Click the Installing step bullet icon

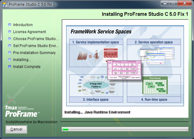(10, 60)
